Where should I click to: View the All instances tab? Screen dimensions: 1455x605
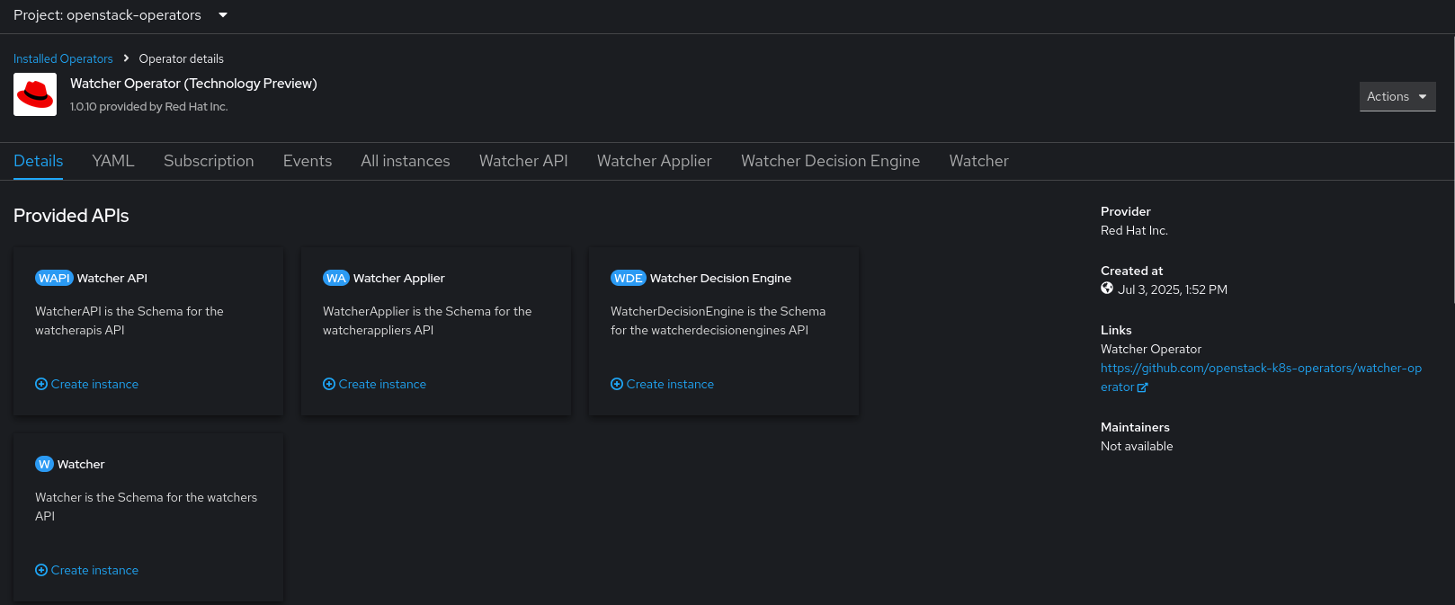406,161
